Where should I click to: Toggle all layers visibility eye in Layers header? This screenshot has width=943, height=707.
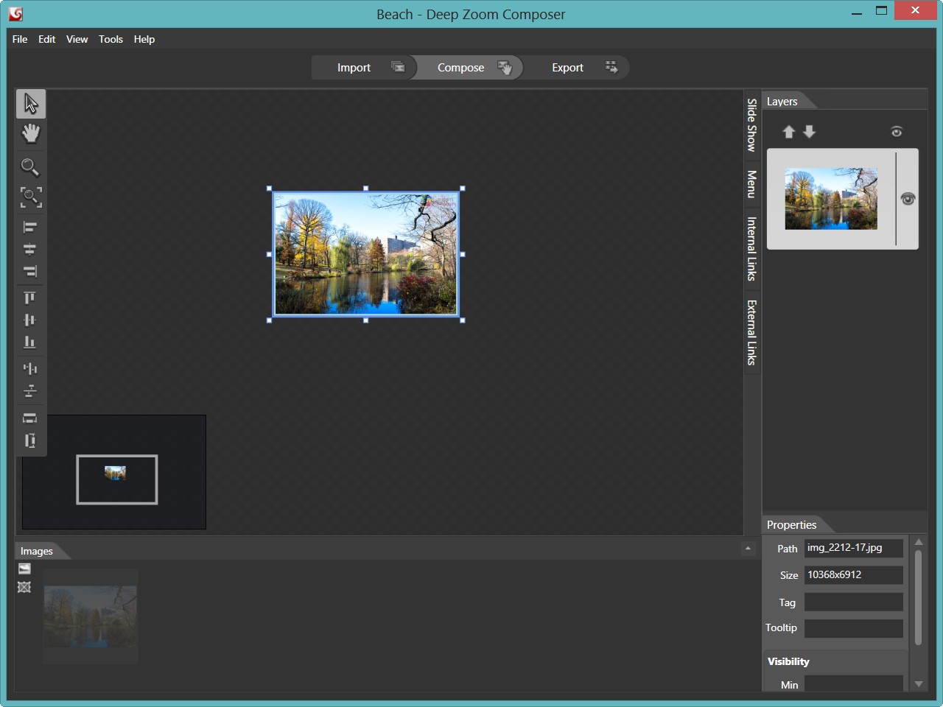point(897,132)
